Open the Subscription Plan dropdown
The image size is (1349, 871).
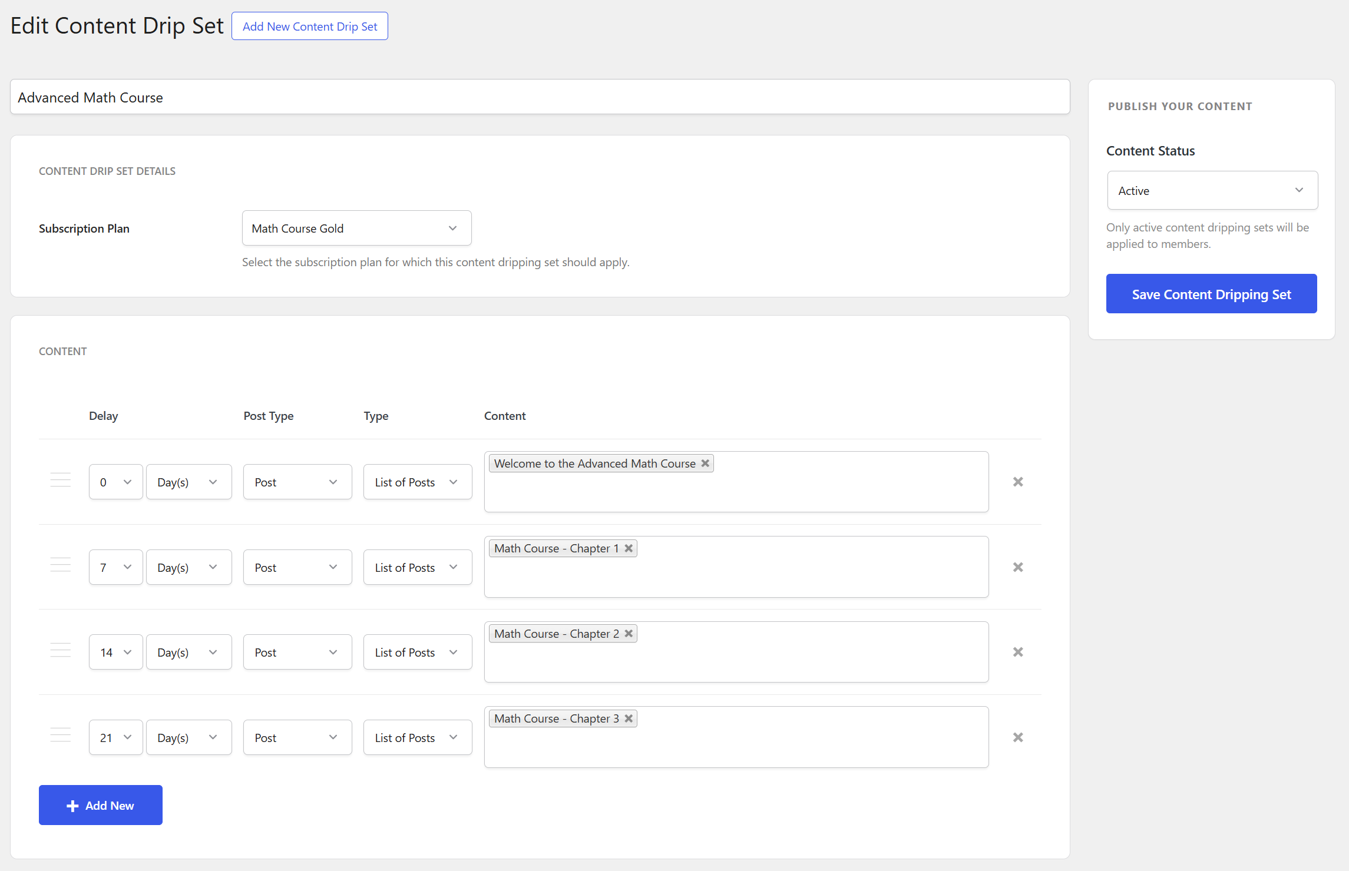[356, 228]
